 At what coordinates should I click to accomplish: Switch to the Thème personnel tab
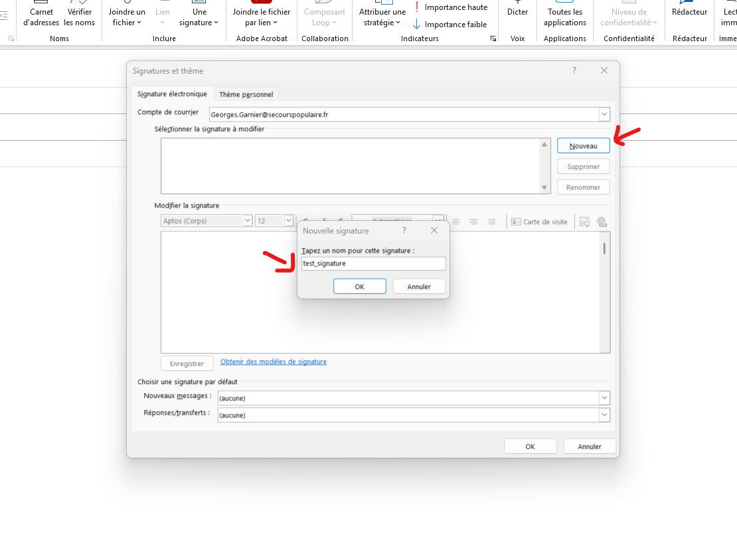pos(246,94)
